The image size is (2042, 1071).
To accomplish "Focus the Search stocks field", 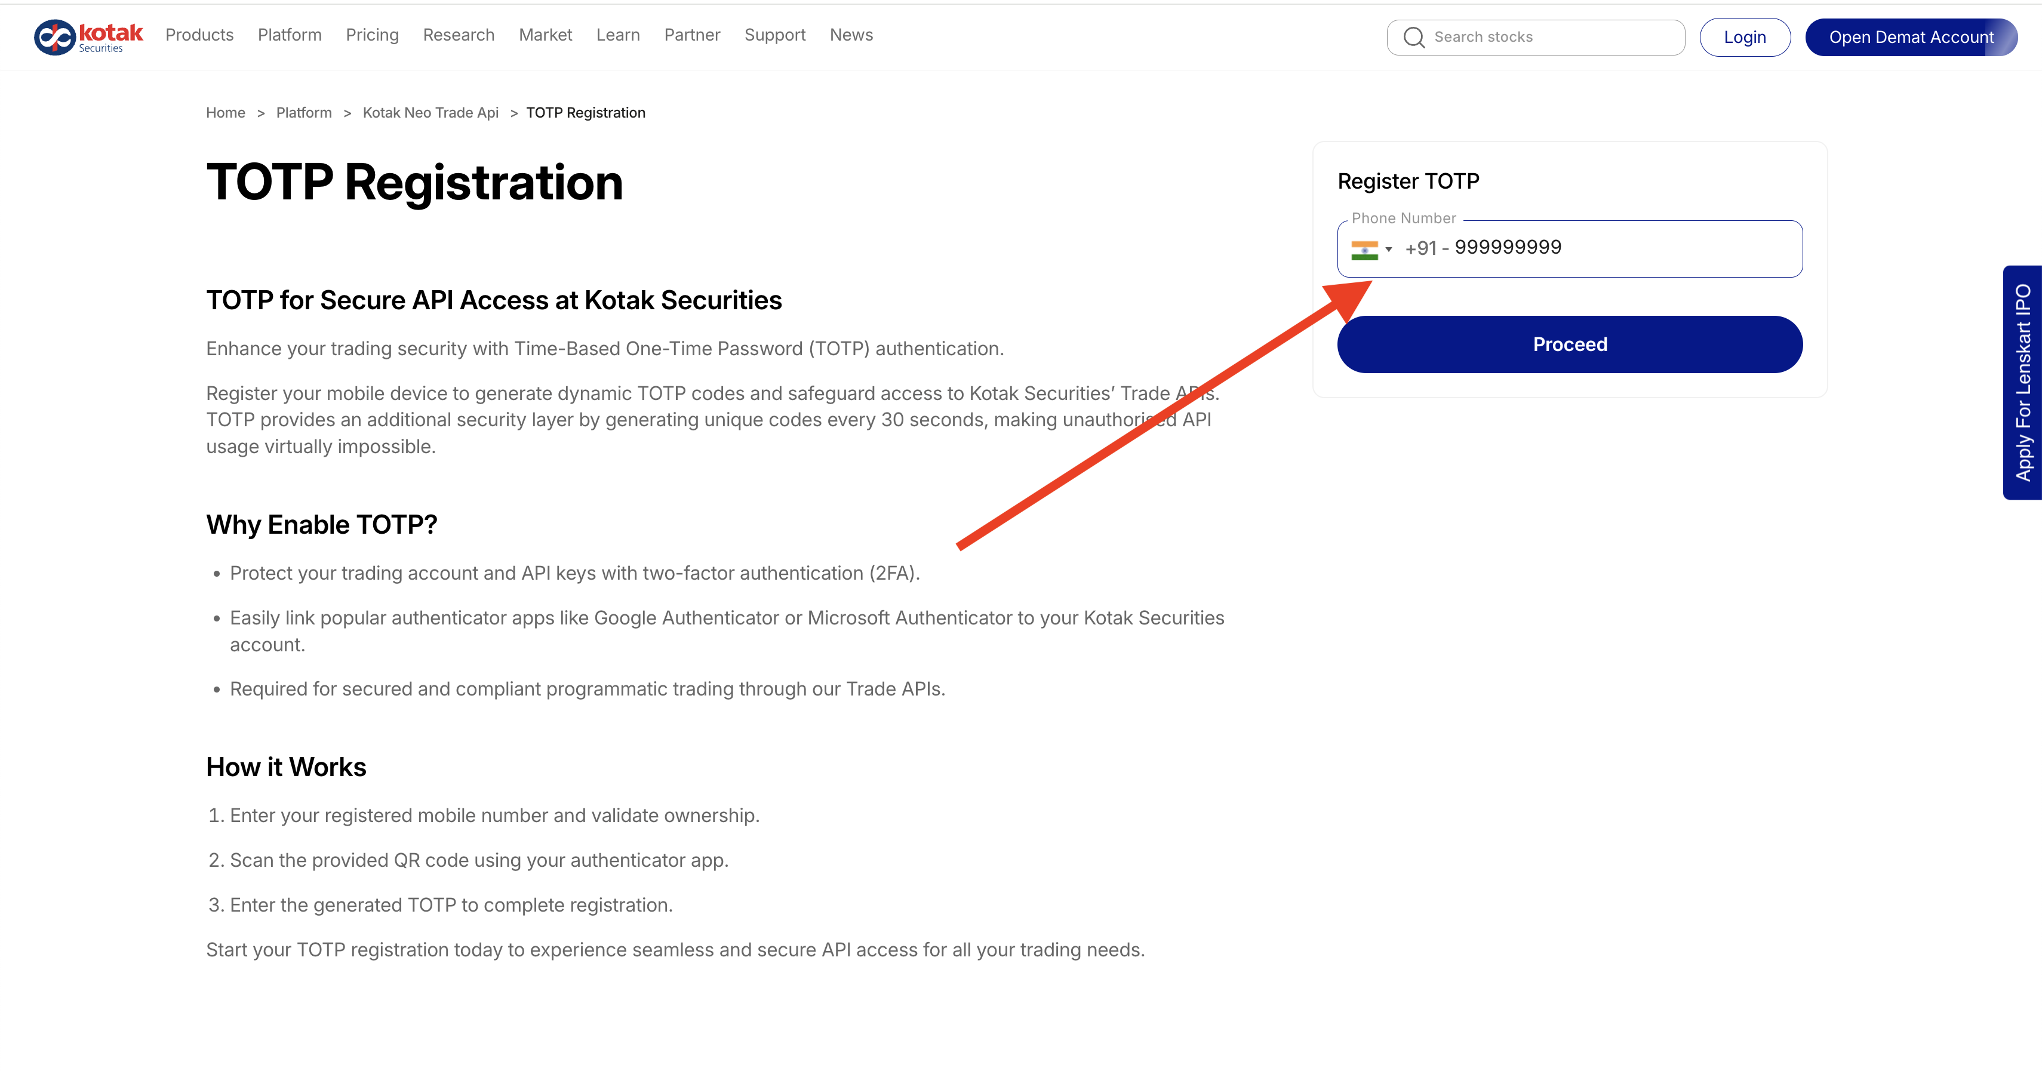I will pos(1536,37).
